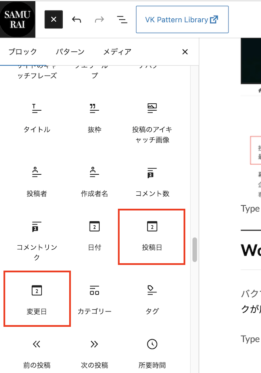
Task: Undo the last change
Action: (x=77, y=19)
